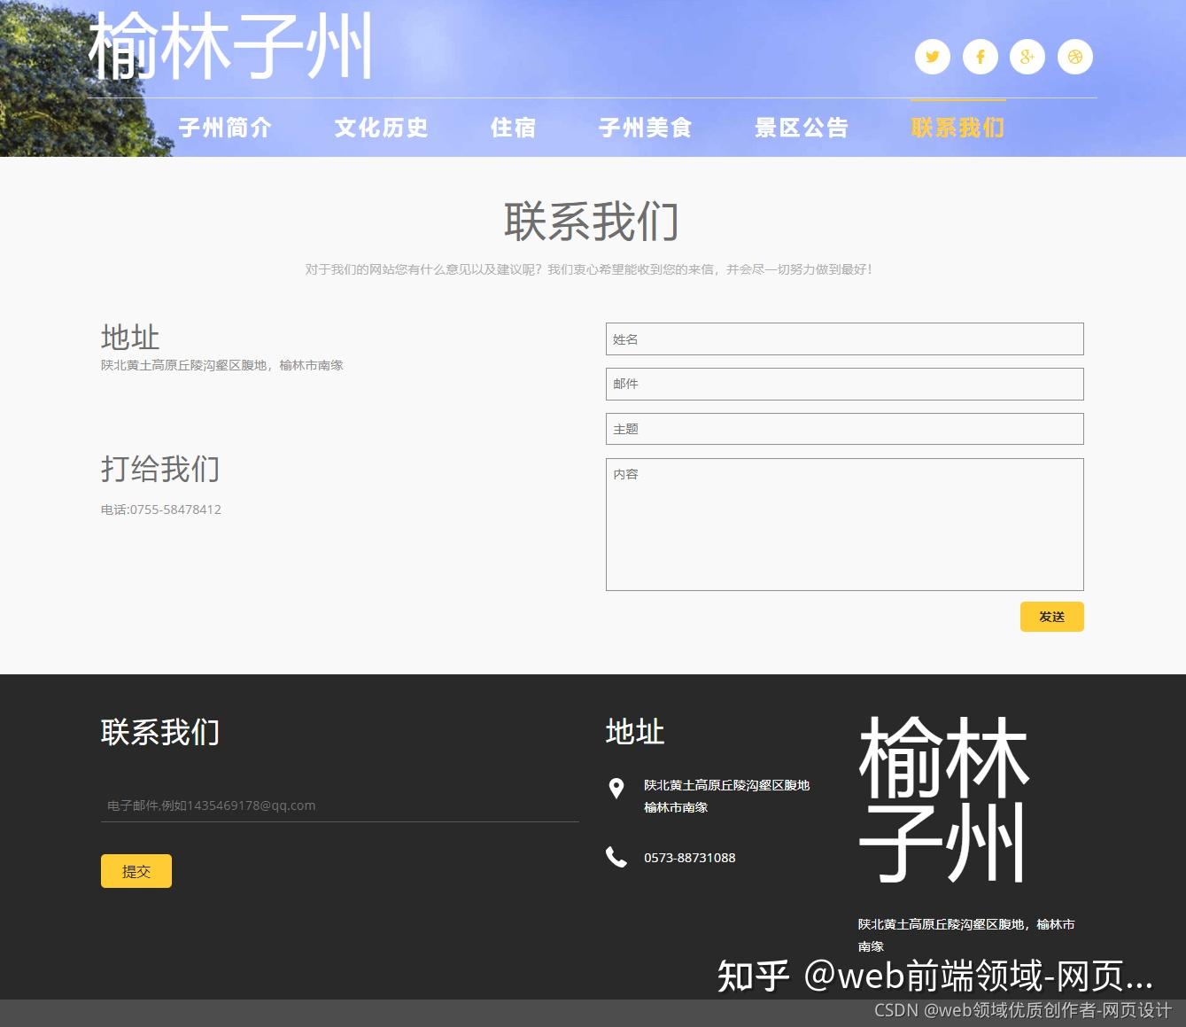This screenshot has height=1027, width=1186.
Task: Click the footer email address input
Action: tap(339, 805)
